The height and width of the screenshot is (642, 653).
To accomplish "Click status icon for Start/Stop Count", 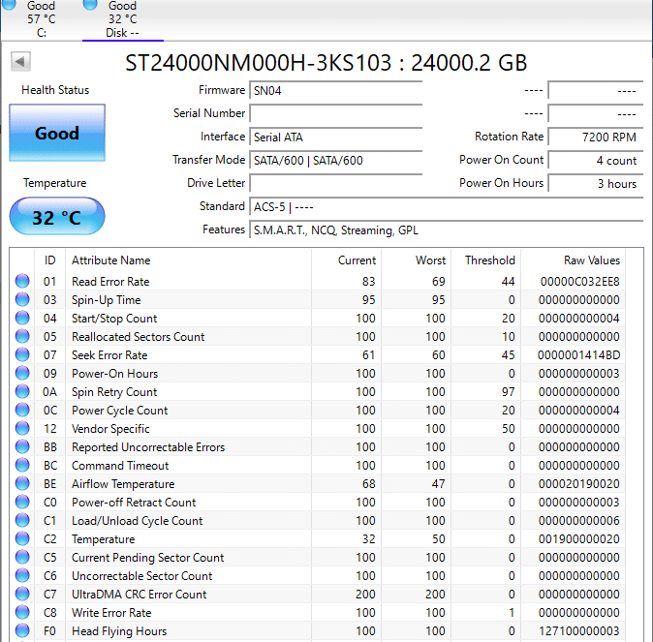I will point(22,318).
